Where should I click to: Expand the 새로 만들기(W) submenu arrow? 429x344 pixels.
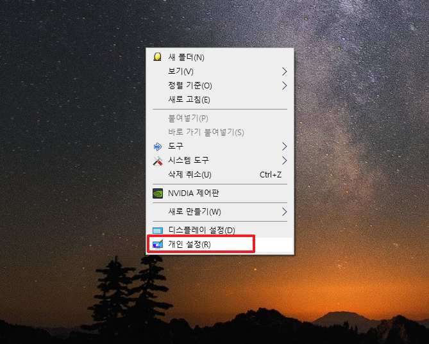pos(285,212)
